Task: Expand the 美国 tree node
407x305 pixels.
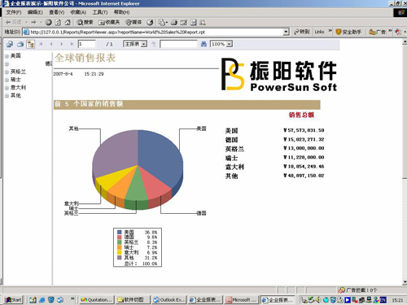Action: coord(7,56)
